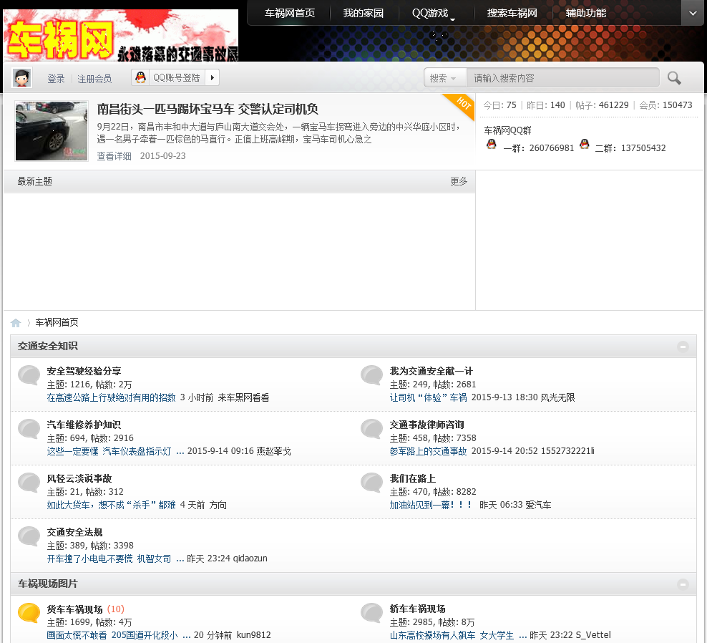
Task: Click user name 来车黑网看看
Action: point(243,397)
